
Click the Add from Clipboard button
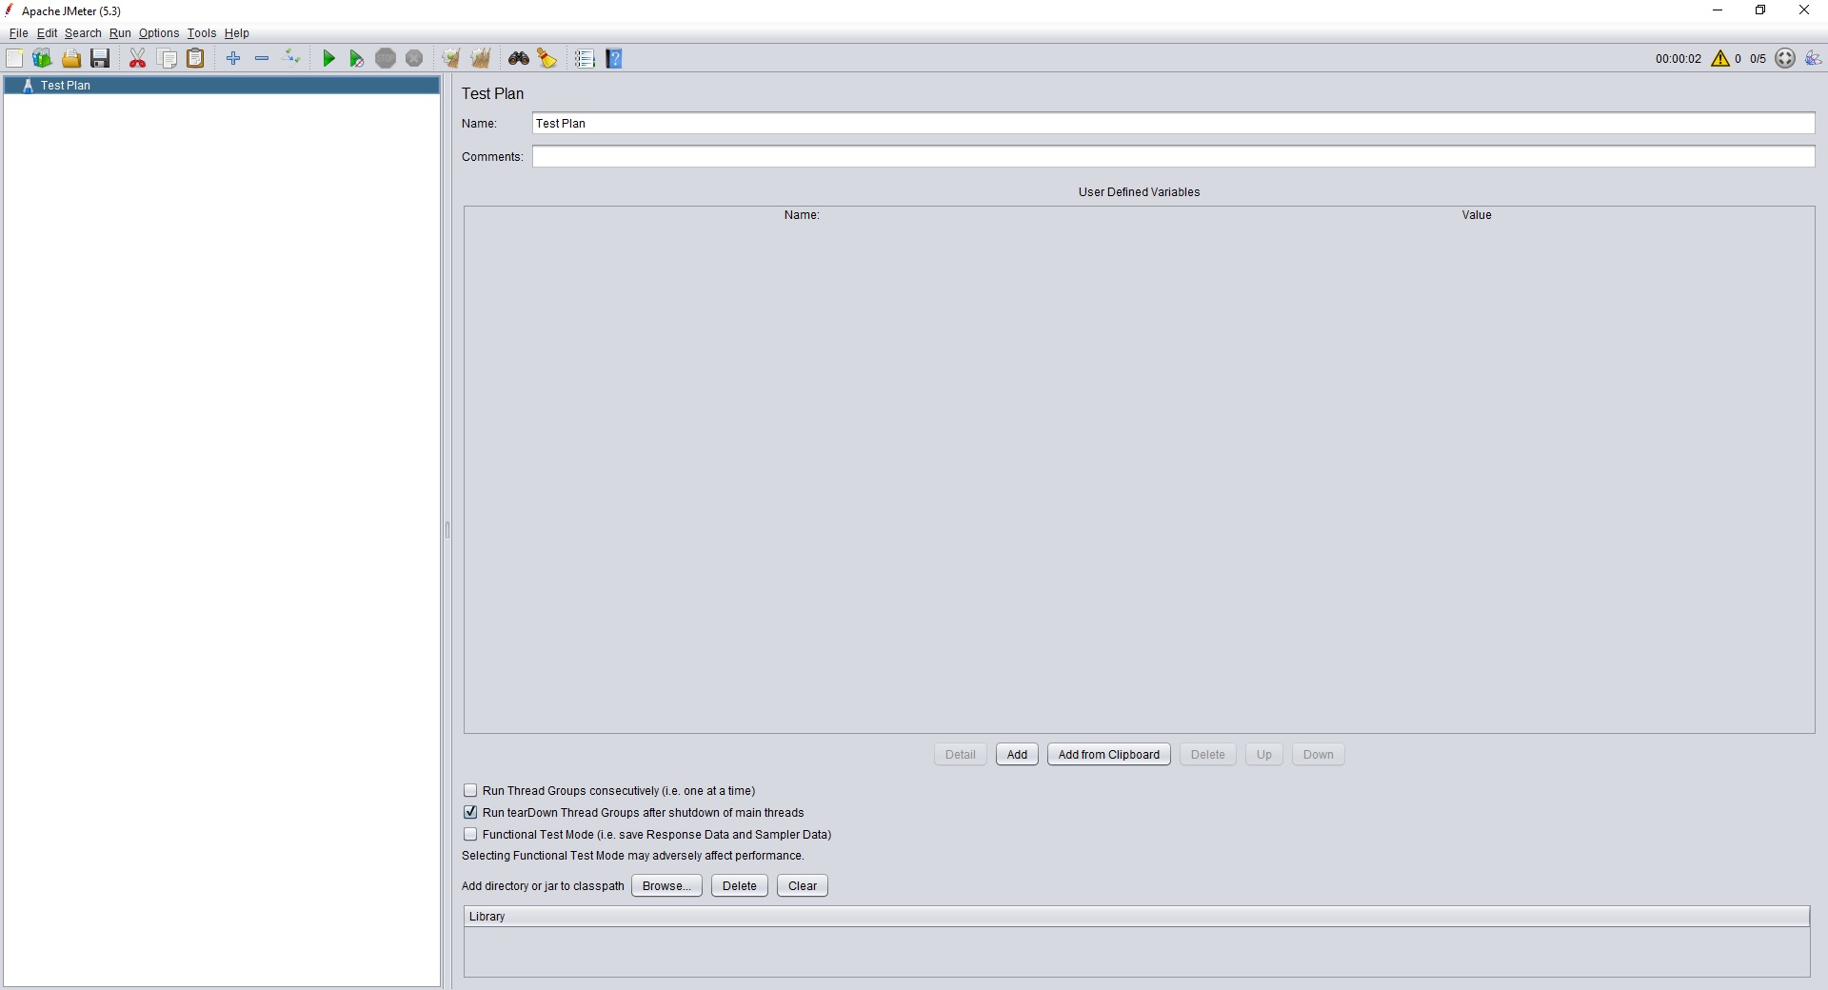click(1109, 754)
